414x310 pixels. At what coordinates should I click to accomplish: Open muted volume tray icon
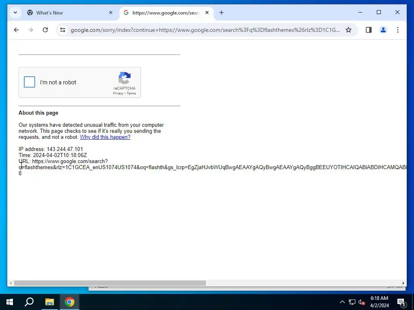point(361,302)
